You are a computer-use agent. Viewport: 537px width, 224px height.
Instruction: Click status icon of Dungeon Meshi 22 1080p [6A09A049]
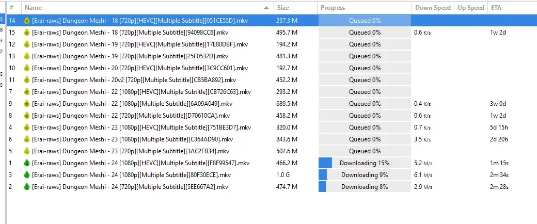[27, 104]
